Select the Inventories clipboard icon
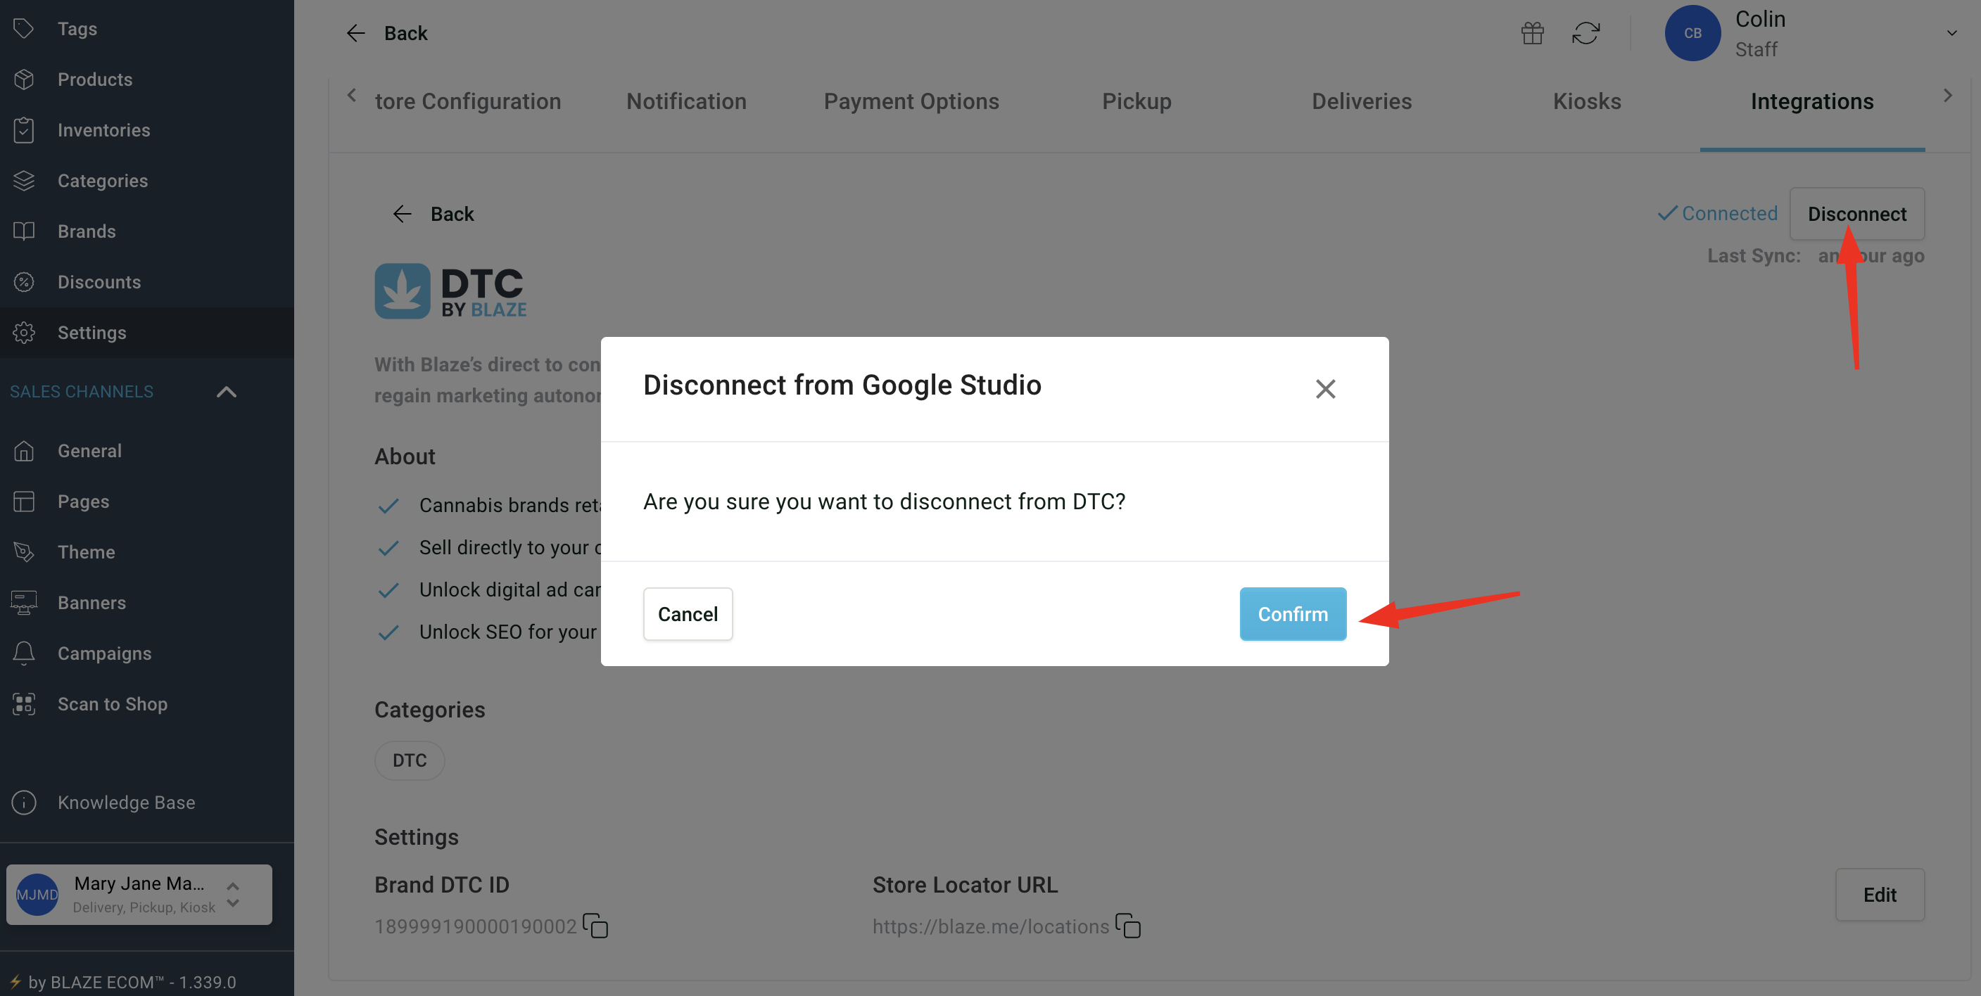The image size is (1981, 996). pyautogui.click(x=24, y=130)
